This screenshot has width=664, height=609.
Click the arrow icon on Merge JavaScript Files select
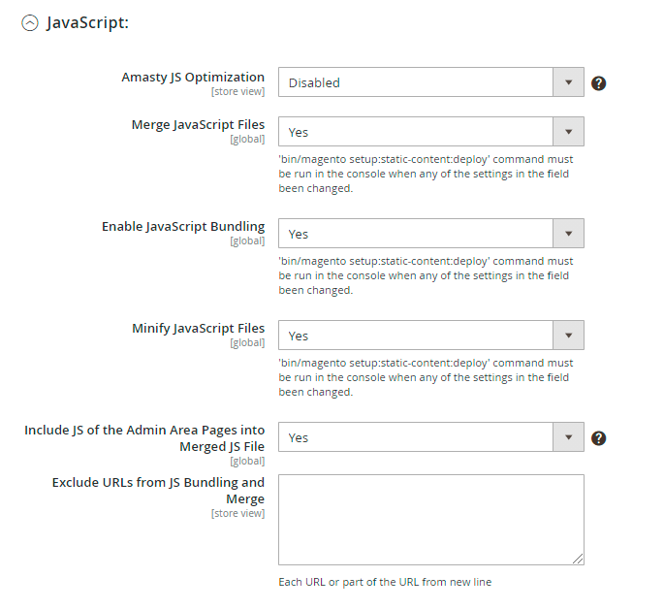tap(568, 132)
